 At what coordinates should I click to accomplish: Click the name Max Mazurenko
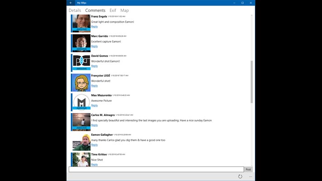point(101,95)
